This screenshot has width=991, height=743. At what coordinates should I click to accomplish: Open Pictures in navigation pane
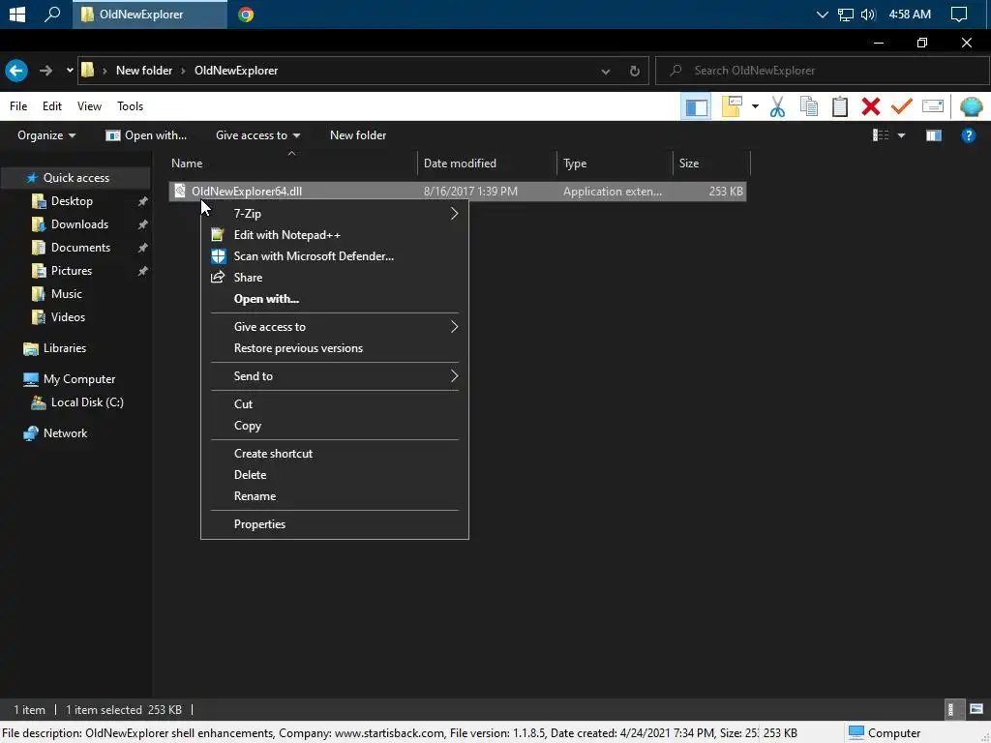coord(72,271)
